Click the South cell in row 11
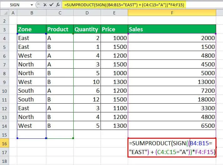Screen dimensions: 223x165 32,99
